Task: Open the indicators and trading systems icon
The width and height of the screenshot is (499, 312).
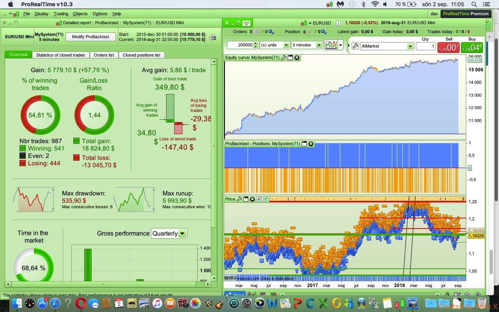Action: tap(331, 45)
